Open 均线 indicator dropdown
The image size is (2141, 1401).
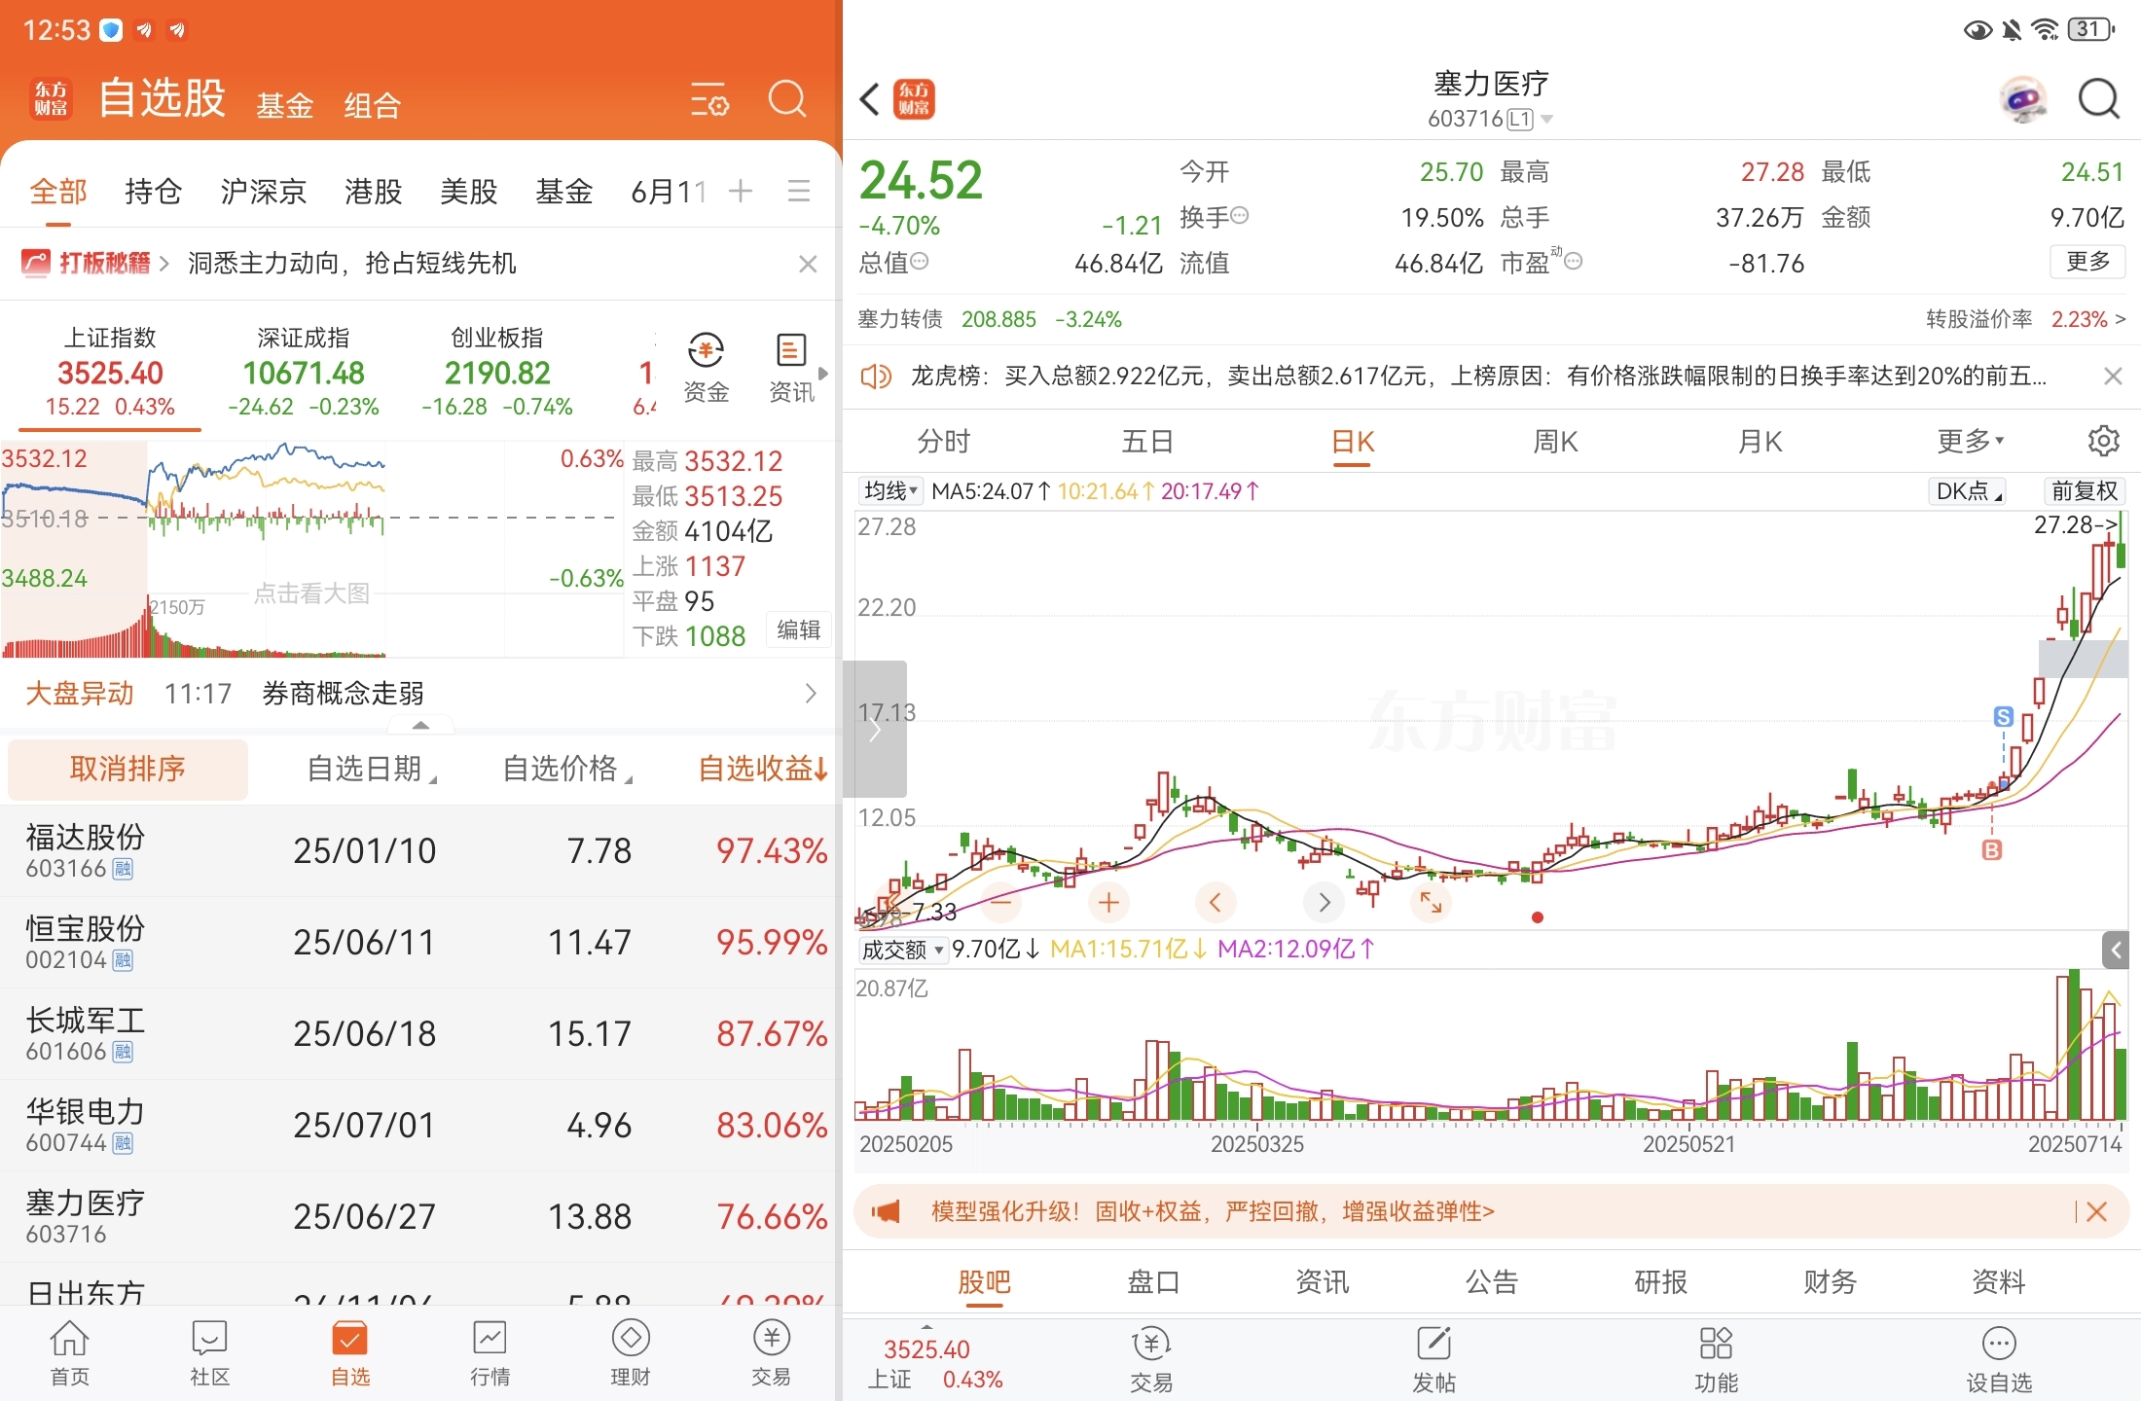(890, 491)
